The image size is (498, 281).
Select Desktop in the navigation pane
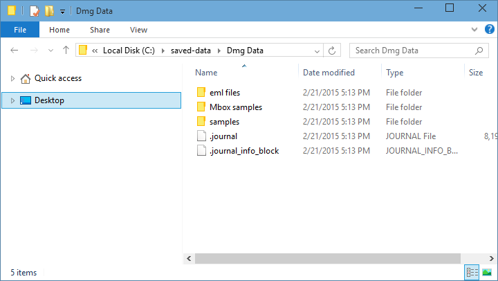point(49,100)
